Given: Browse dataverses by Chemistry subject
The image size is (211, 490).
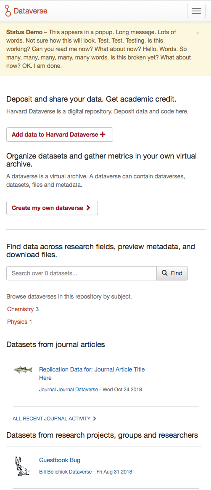Looking at the screenshot, I should [x=20, y=309].
